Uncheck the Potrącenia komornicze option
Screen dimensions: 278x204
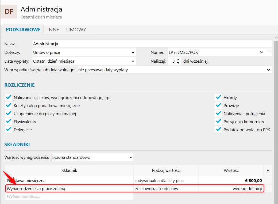218,122
